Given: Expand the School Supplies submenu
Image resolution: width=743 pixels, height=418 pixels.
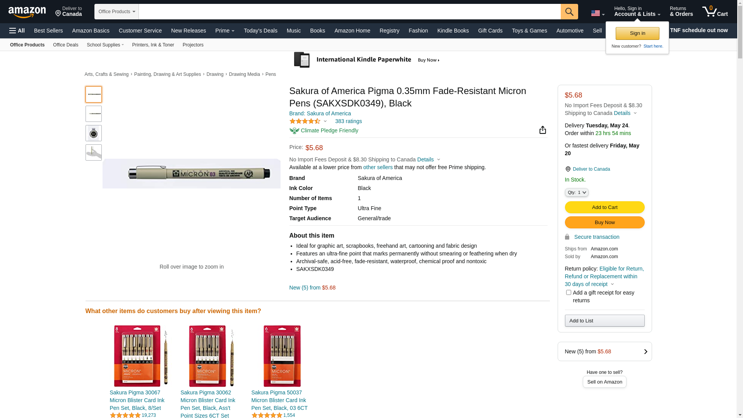Looking at the screenshot, I should pos(105,45).
